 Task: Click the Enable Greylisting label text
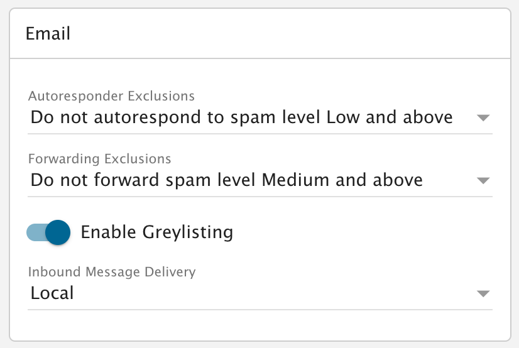[x=157, y=232]
